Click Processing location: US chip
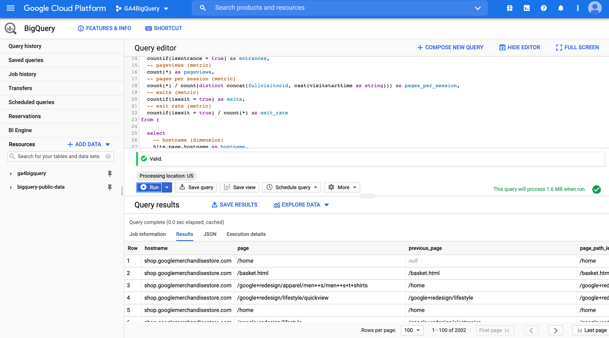This screenshot has height=338, width=609. pos(166,176)
